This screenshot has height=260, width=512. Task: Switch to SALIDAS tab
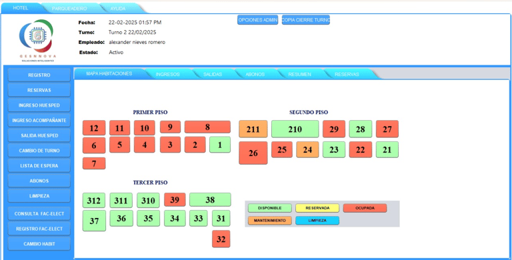tap(213, 74)
